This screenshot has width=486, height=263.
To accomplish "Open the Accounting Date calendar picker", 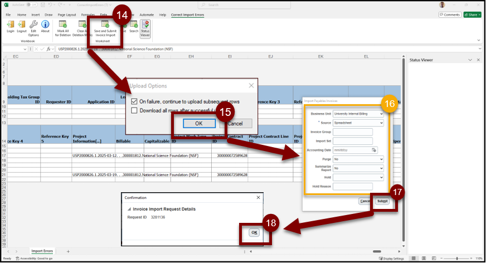I will 375,150.
